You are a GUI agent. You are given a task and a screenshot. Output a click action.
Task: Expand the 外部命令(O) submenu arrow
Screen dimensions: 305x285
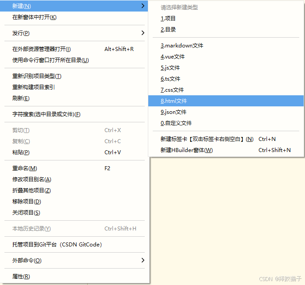pos(143,260)
